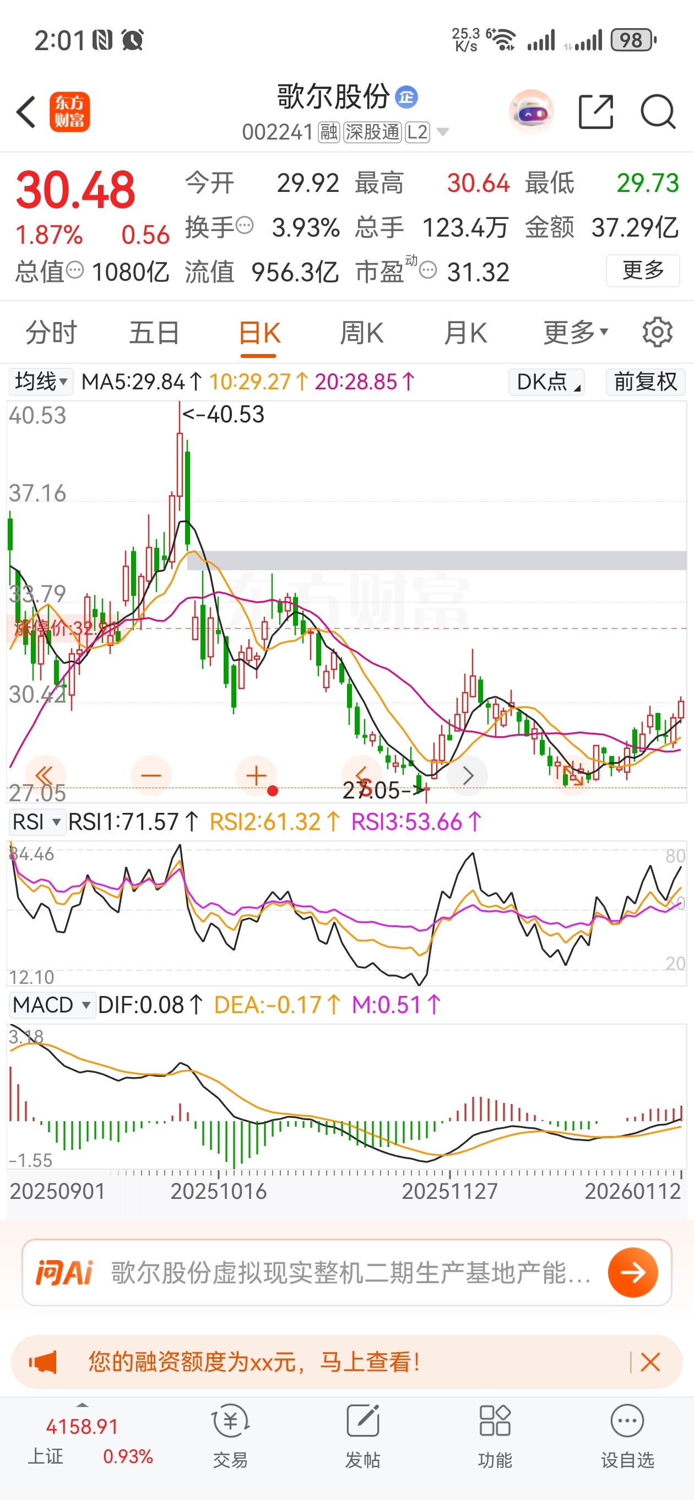This screenshot has height=1500, width=694.
Task: Tap right chevron chart scroll button
Action: [467, 775]
